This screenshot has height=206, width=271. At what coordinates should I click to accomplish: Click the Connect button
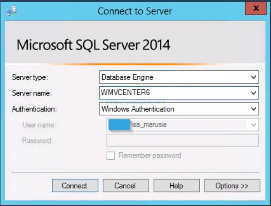click(75, 185)
